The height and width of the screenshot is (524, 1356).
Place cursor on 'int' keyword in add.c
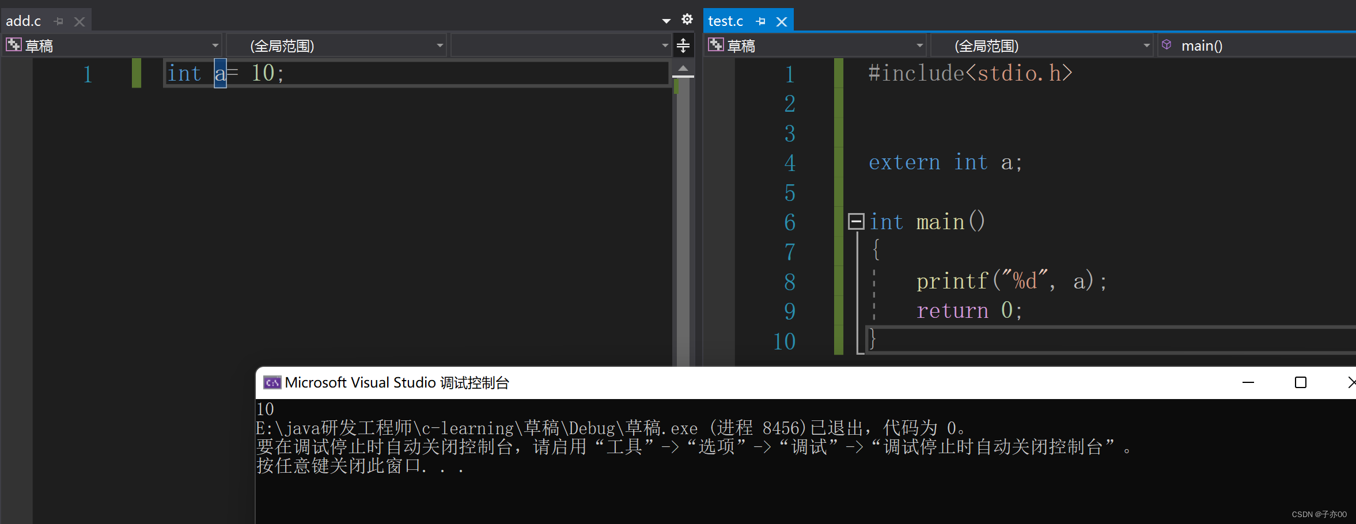184,74
